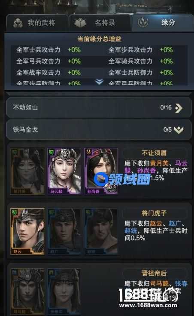Select the 赵云 hero portrait
Viewport: 194px width, 316px height.
[27, 231]
